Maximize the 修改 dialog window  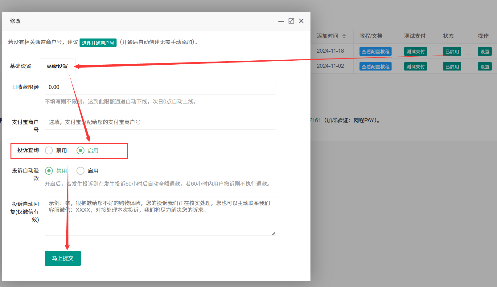tap(291, 21)
